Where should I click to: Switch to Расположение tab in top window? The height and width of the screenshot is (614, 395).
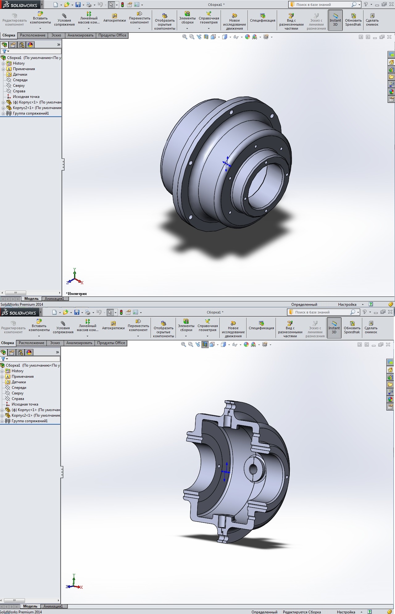[x=33, y=36]
